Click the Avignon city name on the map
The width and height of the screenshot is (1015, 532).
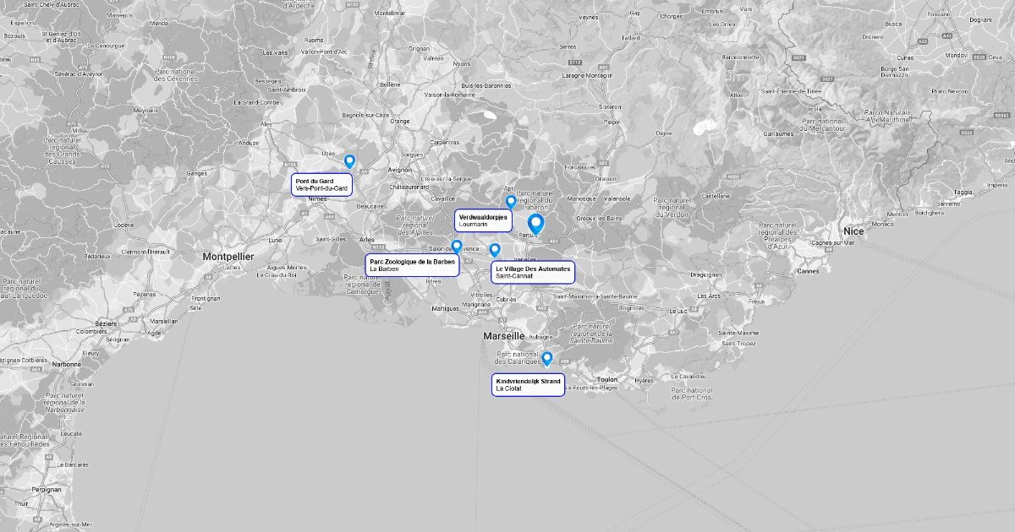click(400, 169)
